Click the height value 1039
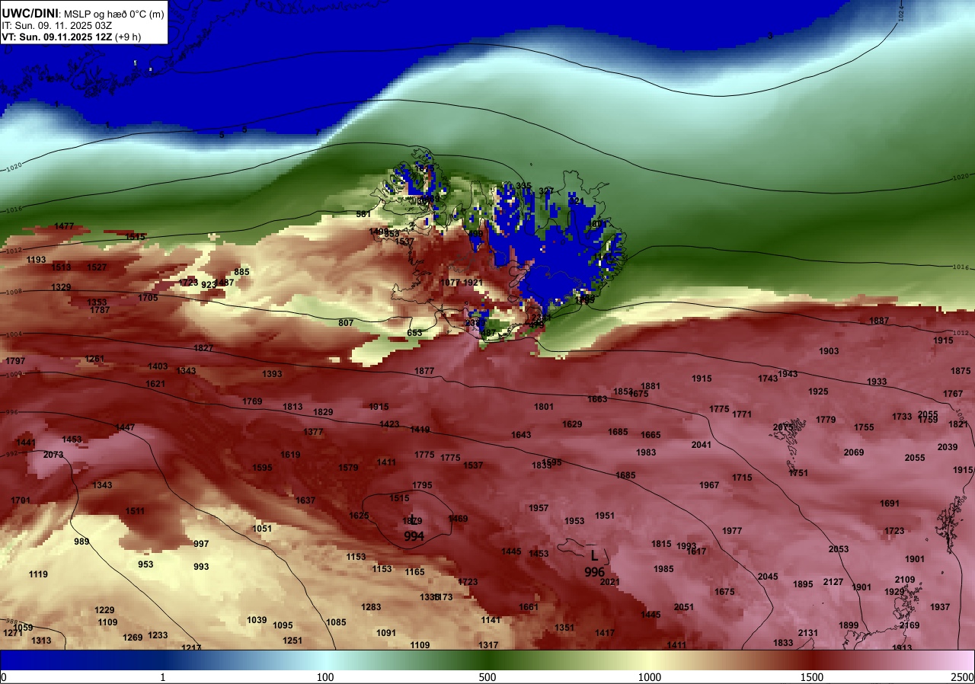The image size is (975, 684). coord(257,620)
